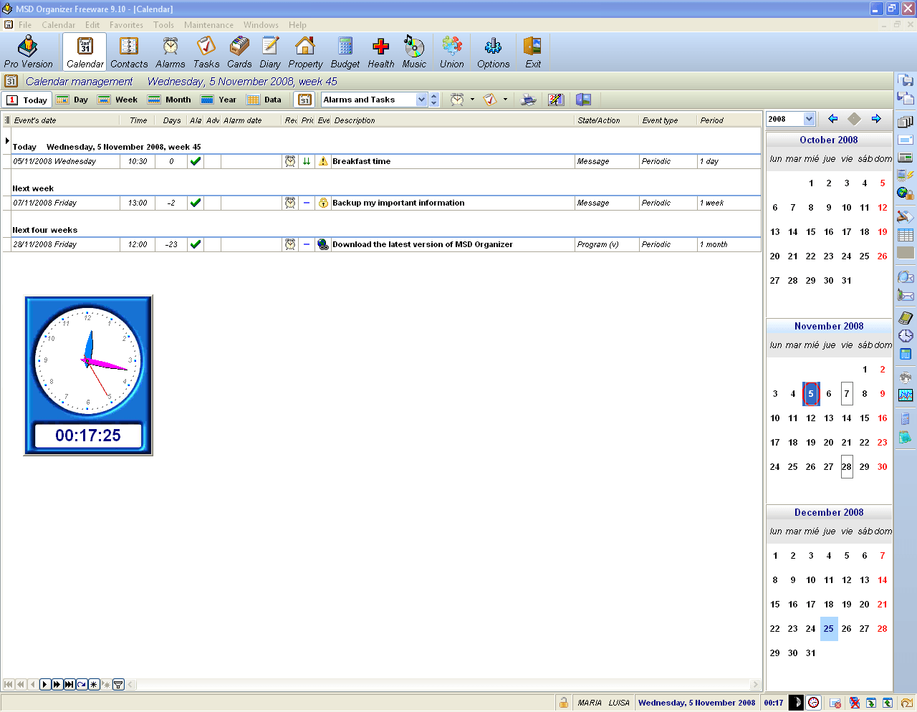The image size is (917, 712).
Task: Click the spinner beside Alarms and Tasks
Action: [x=433, y=100]
